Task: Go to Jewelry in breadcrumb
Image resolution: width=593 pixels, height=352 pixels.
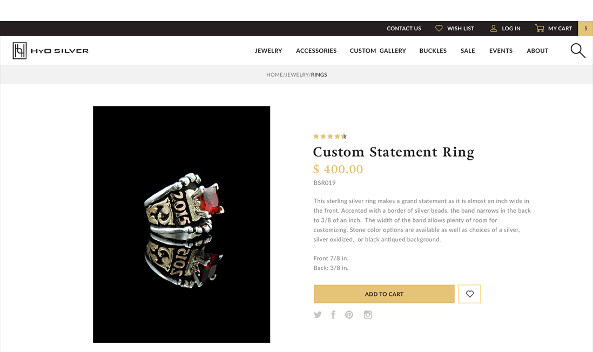Action: coord(296,75)
